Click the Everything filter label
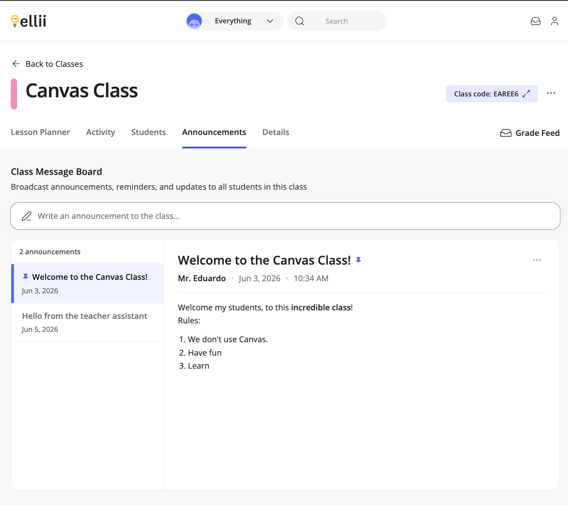 pyautogui.click(x=233, y=21)
